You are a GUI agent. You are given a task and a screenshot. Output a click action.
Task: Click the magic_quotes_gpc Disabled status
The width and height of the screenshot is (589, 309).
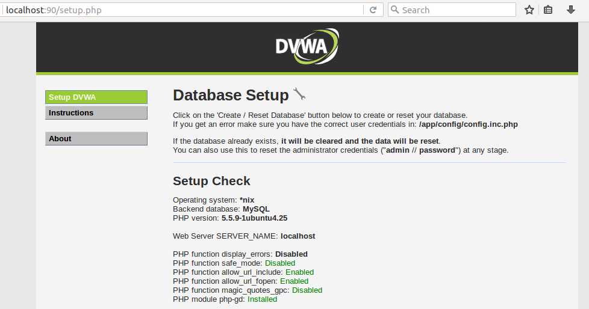pos(307,290)
